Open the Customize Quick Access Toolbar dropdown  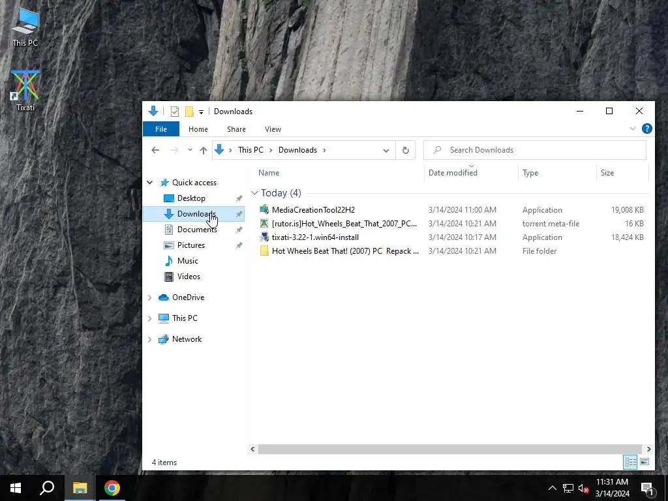(x=201, y=112)
